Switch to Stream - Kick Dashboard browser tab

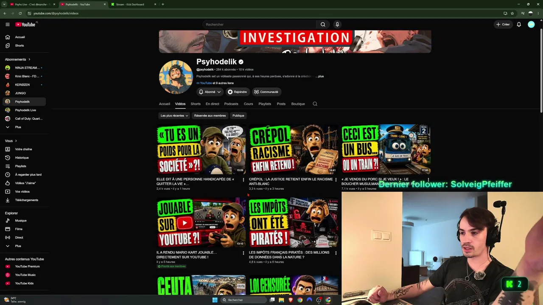point(134,4)
